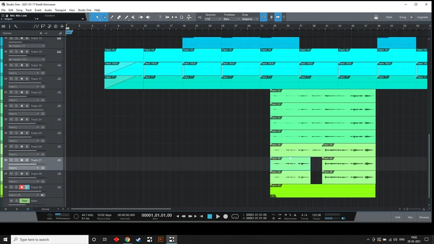Add a marker with plus button
The height and width of the screenshot is (244, 434).
(41, 33)
